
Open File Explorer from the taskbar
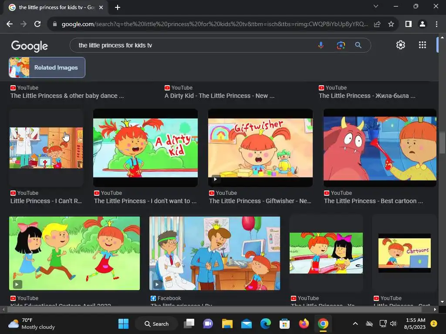(x=227, y=324)
